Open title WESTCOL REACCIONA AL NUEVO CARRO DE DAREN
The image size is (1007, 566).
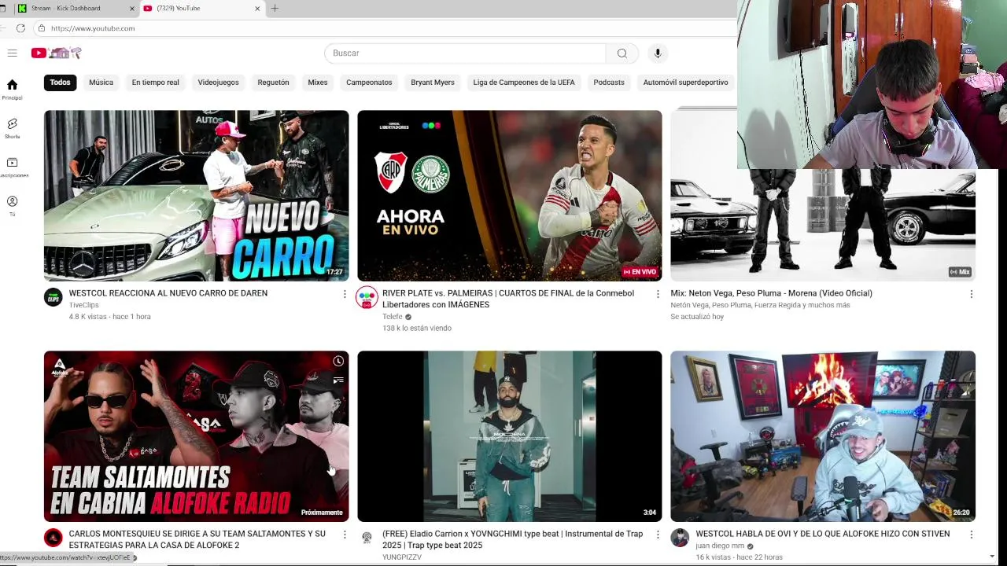(x=168, y=293)
